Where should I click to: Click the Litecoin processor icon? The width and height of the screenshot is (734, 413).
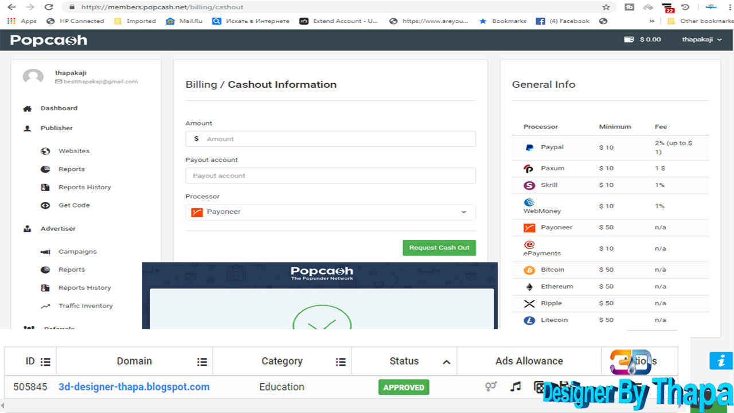tap(529, 320)
